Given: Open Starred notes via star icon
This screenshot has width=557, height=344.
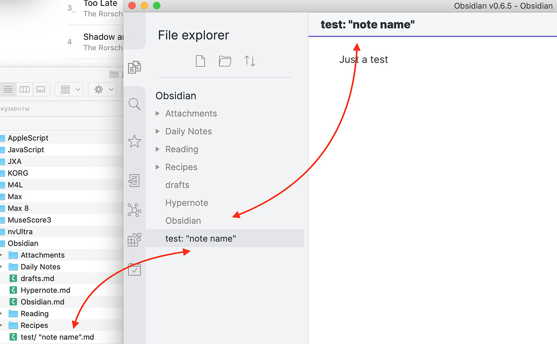Looking at the screenshot, I should (134, 141).
